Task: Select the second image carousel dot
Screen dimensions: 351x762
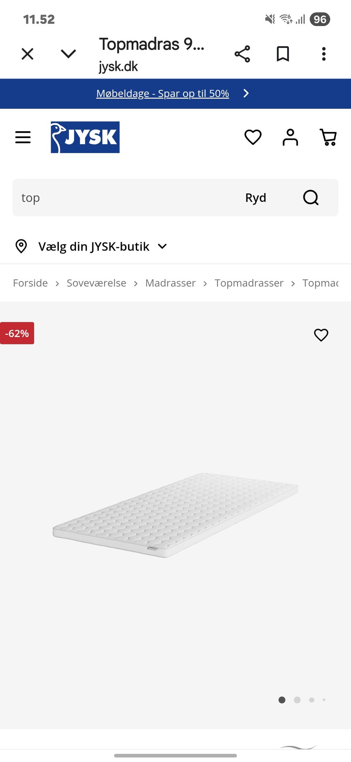Action: (x=297, y=700)
